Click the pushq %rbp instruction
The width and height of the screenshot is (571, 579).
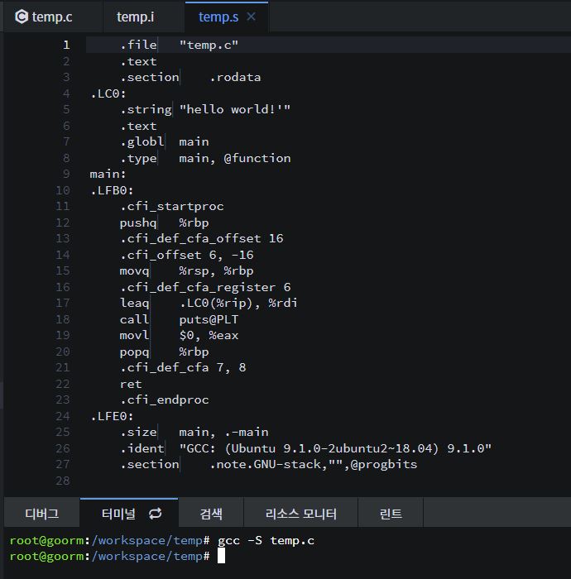pyautogui.click(x=165, y=223)
